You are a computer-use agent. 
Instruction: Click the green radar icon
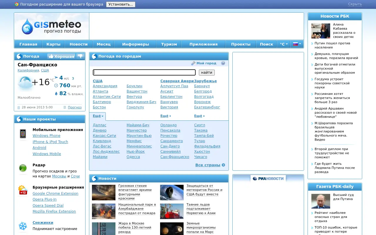(23, 168)
